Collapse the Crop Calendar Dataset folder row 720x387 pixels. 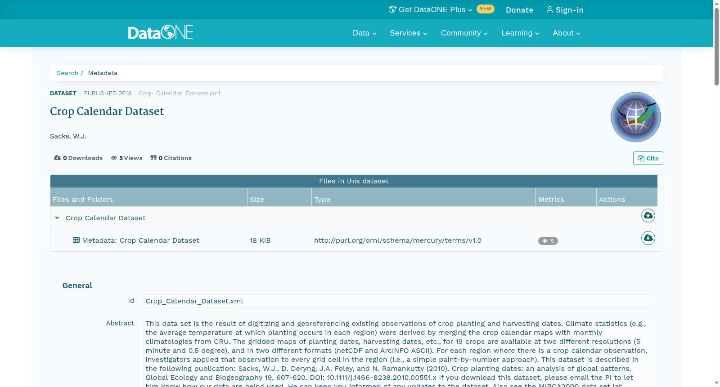tap(57, 218)
